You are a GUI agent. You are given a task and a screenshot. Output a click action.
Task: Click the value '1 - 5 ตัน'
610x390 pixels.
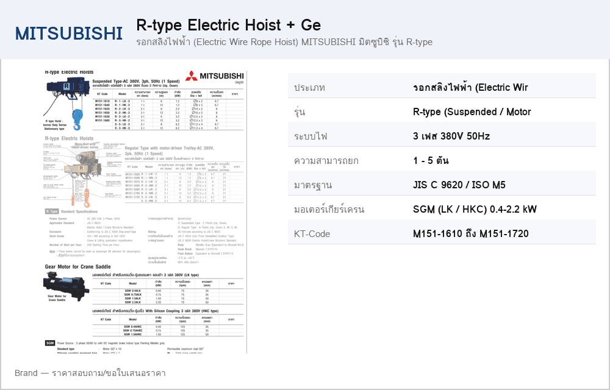[x=431, y=161]
